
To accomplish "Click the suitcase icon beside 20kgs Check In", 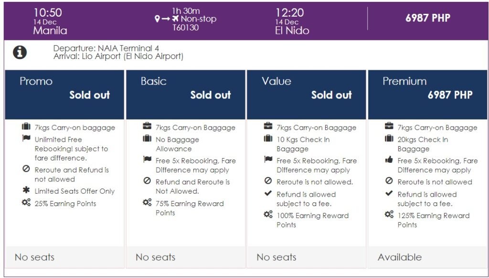I will pos(389,139).
